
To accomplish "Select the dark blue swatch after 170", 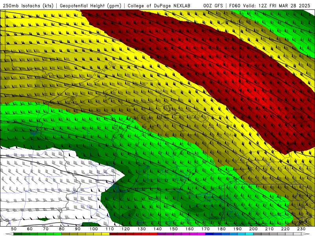I will click(209, 234).
